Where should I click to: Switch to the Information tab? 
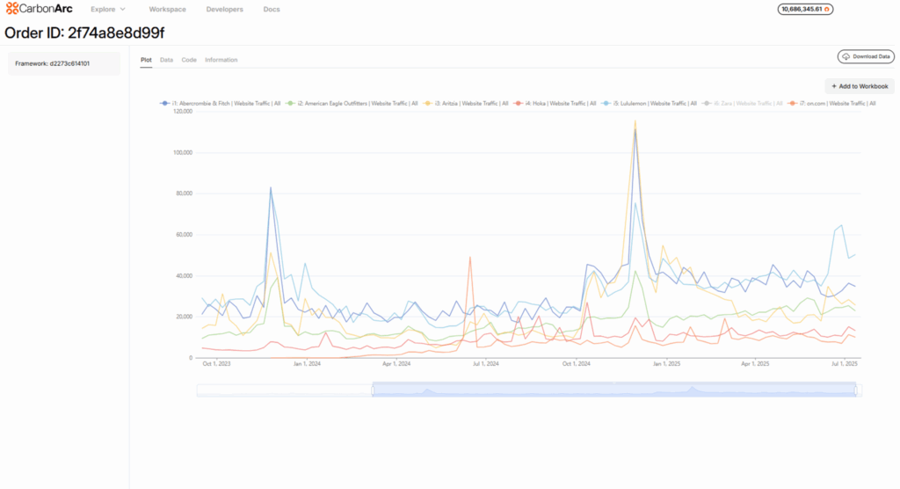tap(221, 60)
